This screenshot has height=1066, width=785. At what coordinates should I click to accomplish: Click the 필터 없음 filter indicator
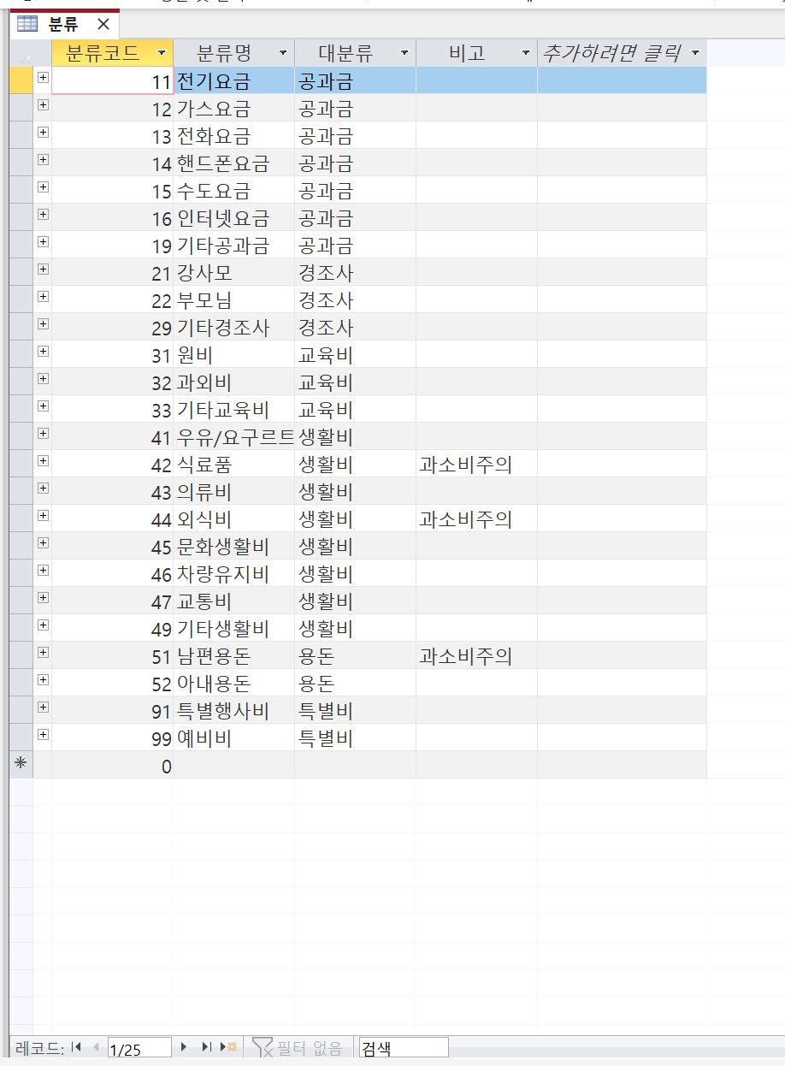point(298,1048)
